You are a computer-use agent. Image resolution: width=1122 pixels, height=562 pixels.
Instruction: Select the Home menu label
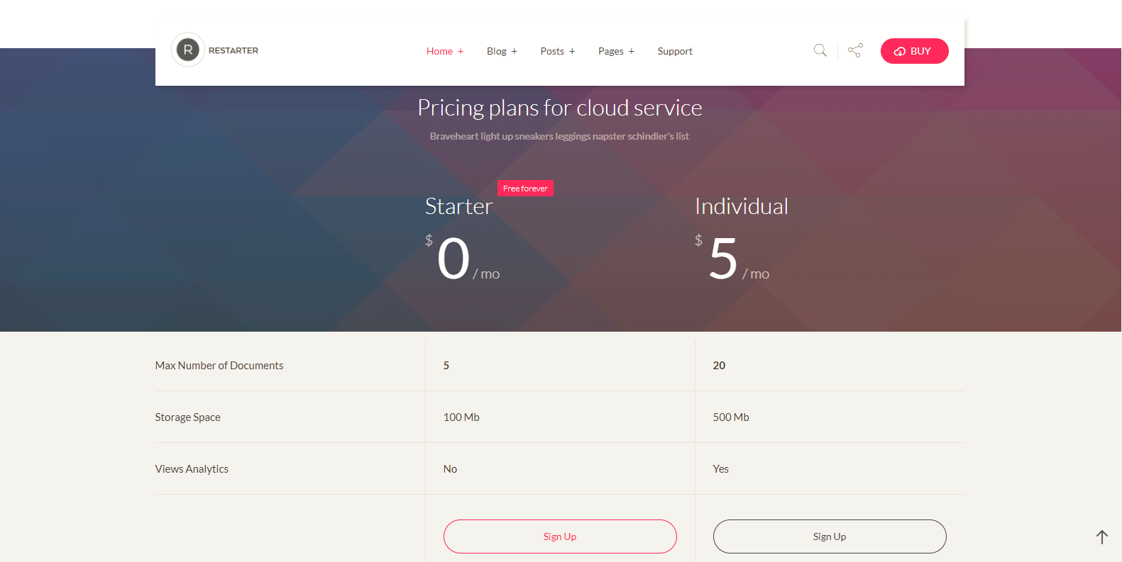[439, 52]
